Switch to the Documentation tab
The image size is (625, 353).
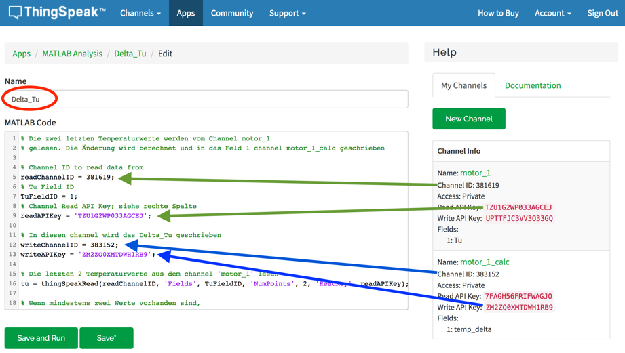[532, 85]
